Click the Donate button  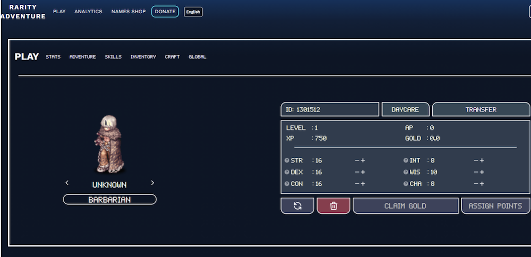tap(165, 12)
